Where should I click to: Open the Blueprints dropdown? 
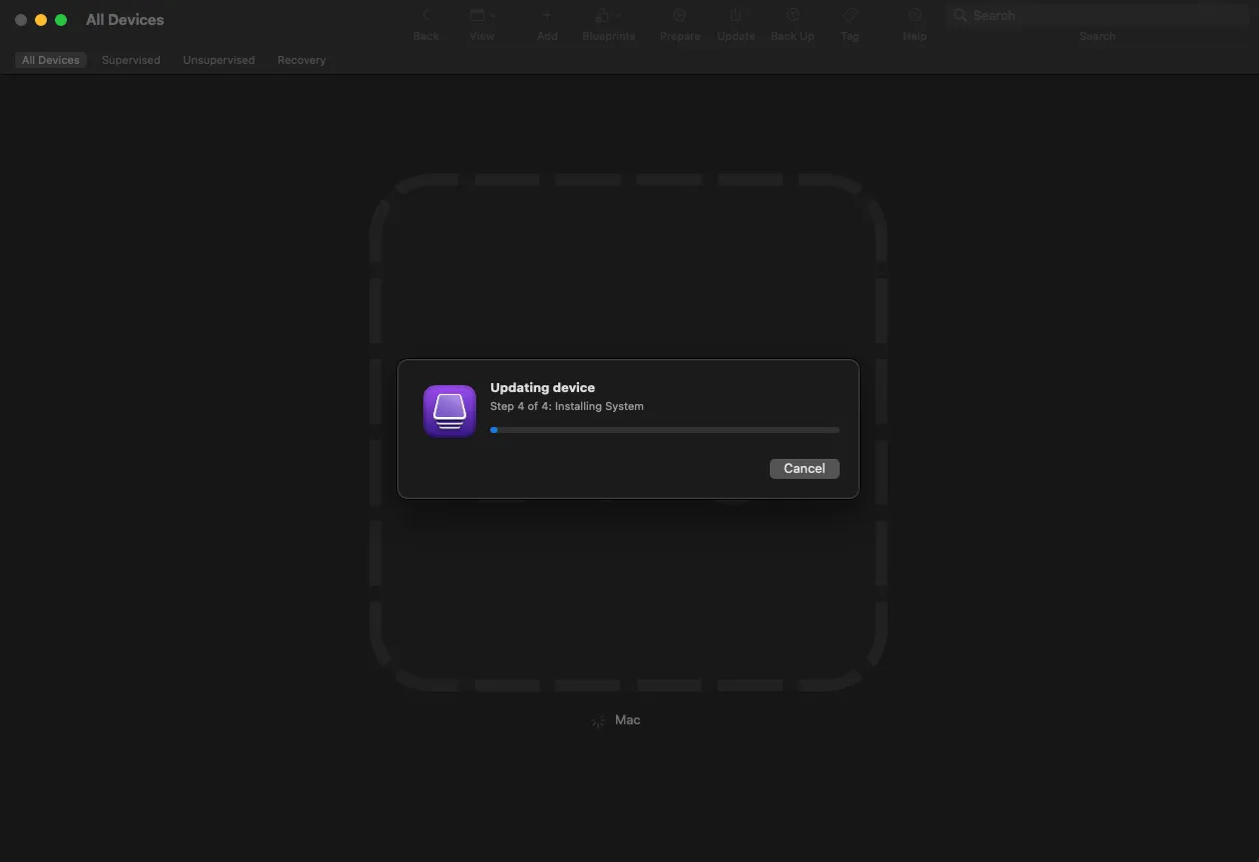[x=608, y=16]
